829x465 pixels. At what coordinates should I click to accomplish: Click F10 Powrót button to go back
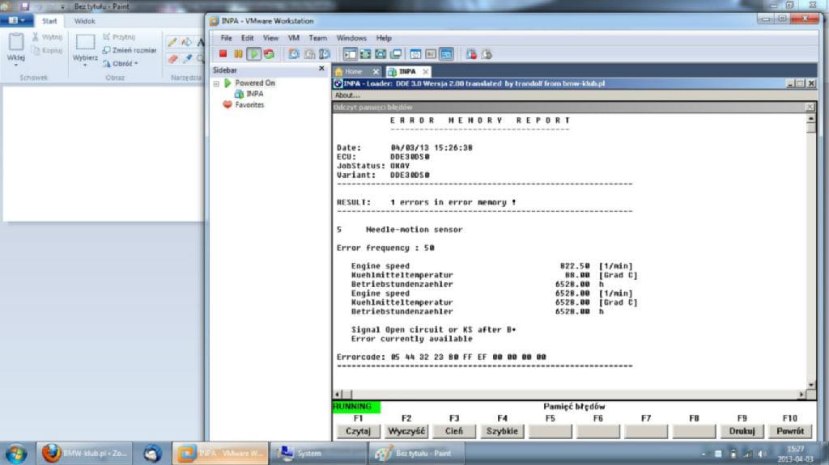pos(790,431)
